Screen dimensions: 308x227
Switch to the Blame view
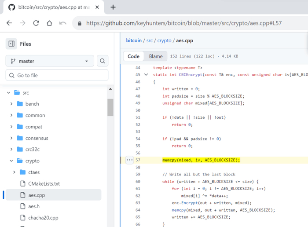(x=156, y=56)
